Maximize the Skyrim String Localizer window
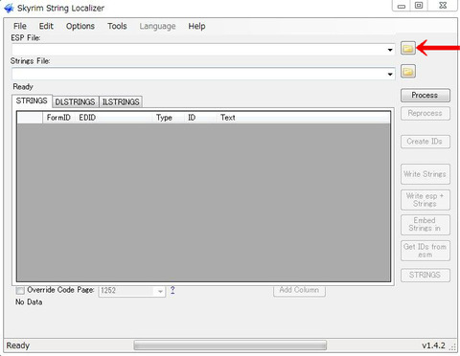 [x=419, y=6]
